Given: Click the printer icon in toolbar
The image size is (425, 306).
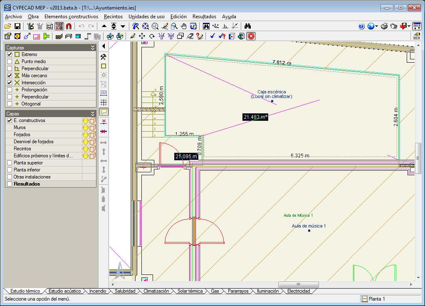Looking at the screenshot, I should coord(384,26).
